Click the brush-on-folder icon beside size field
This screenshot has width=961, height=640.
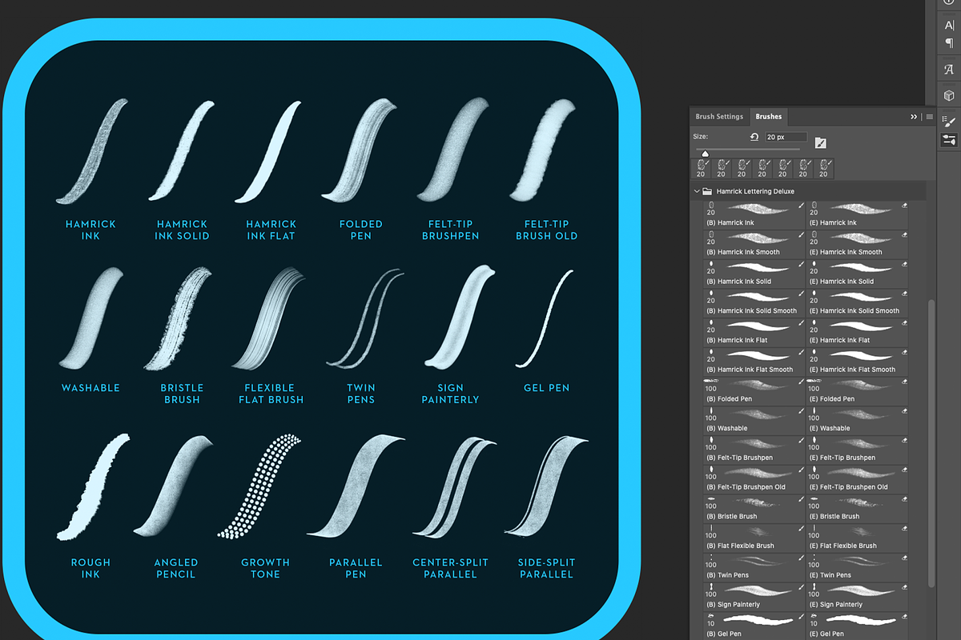point(820,142)
